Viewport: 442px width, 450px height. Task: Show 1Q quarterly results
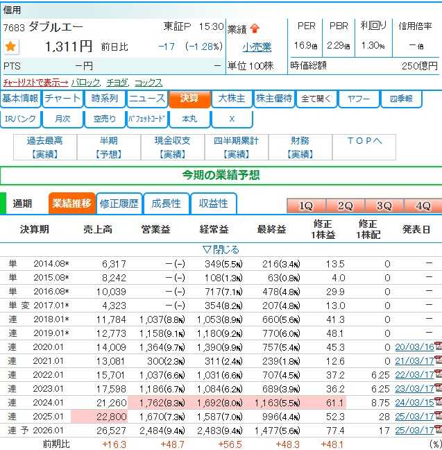tap(306, 206)
